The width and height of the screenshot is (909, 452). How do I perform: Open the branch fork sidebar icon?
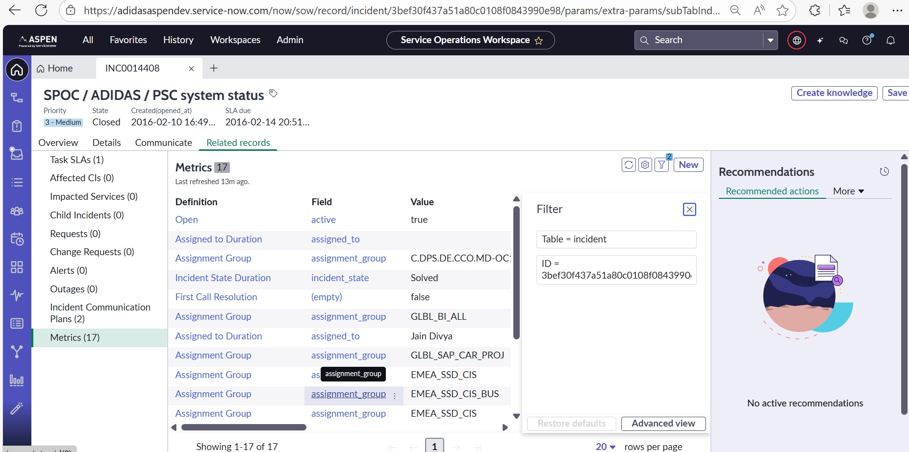17,352
